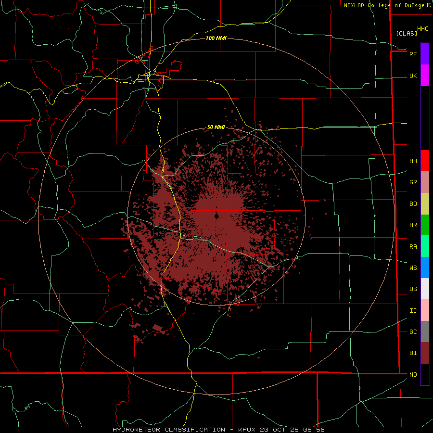Image resolution: width=433 pixels, height=433 pixels.
Task: Click the IC pink legend swatch
Action: (425, 310)
